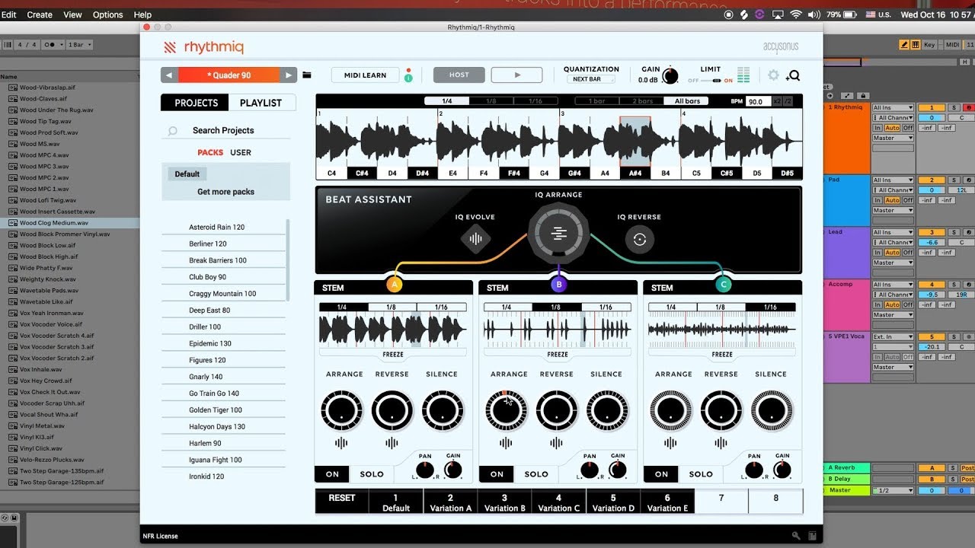Click waveform icon under Stem C Reverse knob
Screen dimensions: 975x548
[721, 443]
